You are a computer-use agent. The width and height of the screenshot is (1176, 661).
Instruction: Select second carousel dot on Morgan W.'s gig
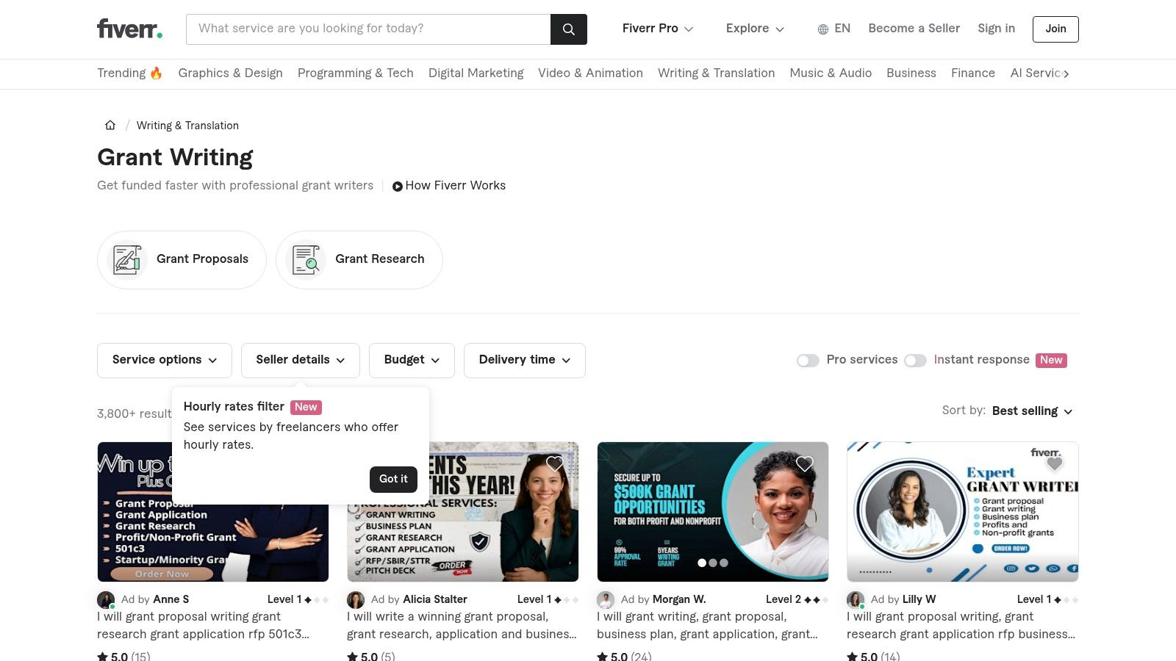[713, 563]
